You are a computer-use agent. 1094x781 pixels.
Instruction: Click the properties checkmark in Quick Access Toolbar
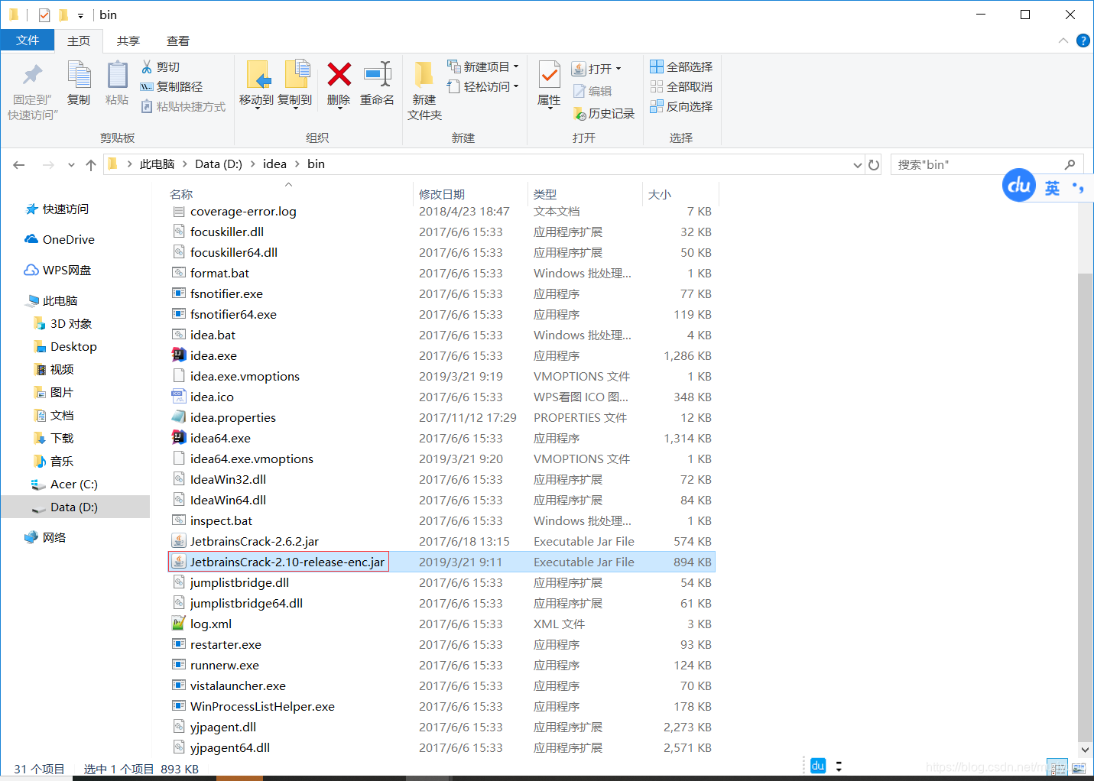coord(44,15)
